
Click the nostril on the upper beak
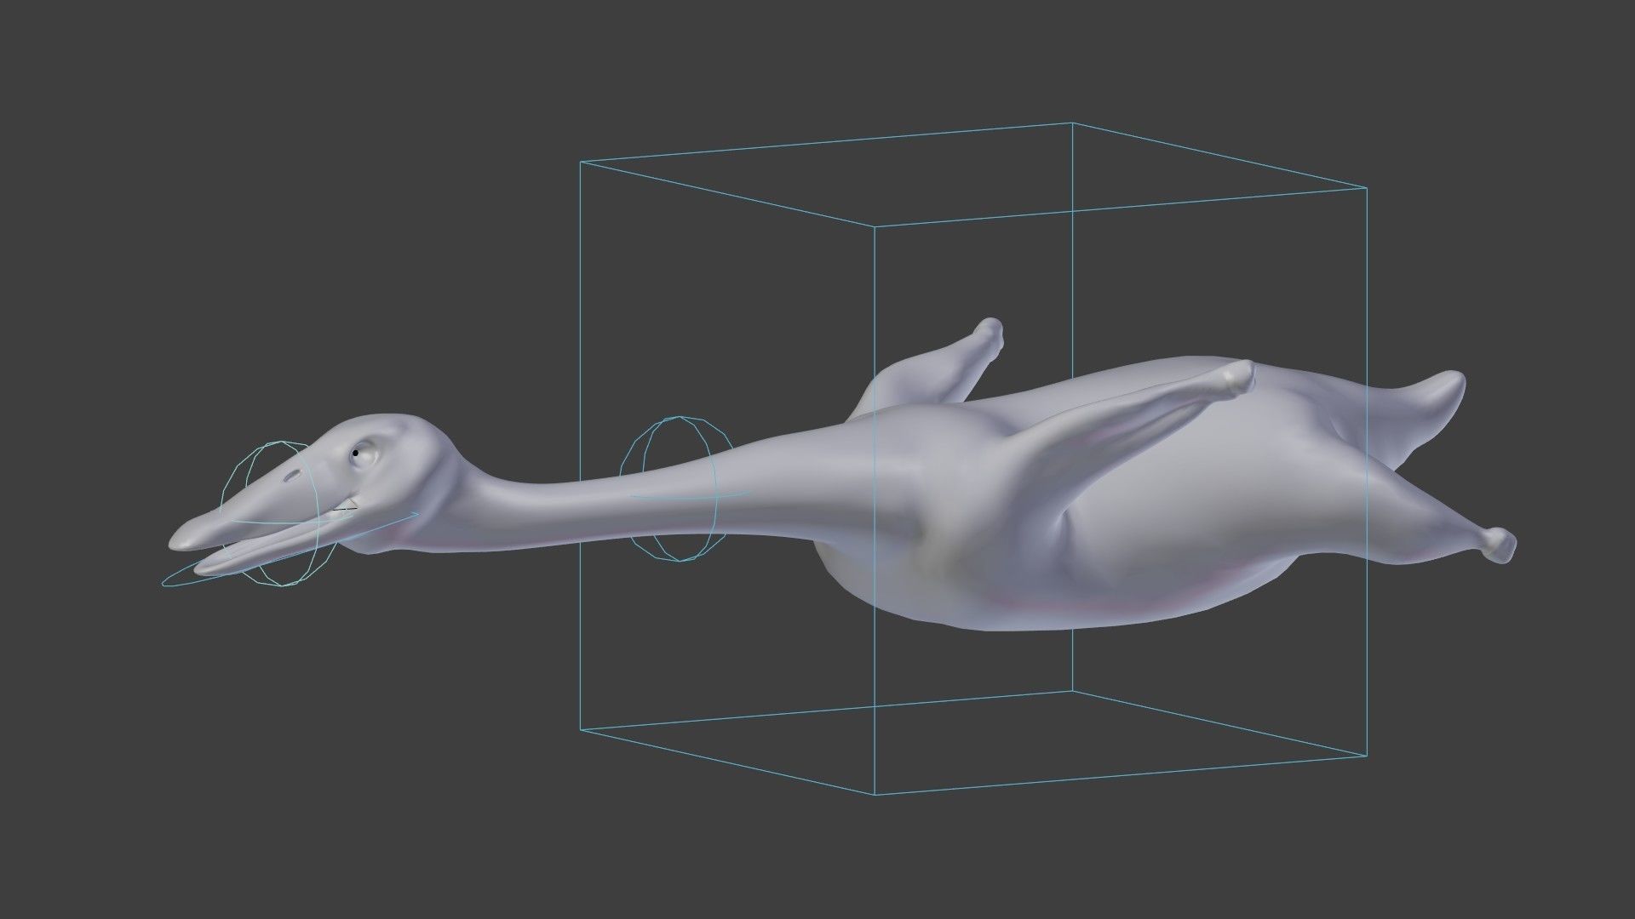pos(293,477)
